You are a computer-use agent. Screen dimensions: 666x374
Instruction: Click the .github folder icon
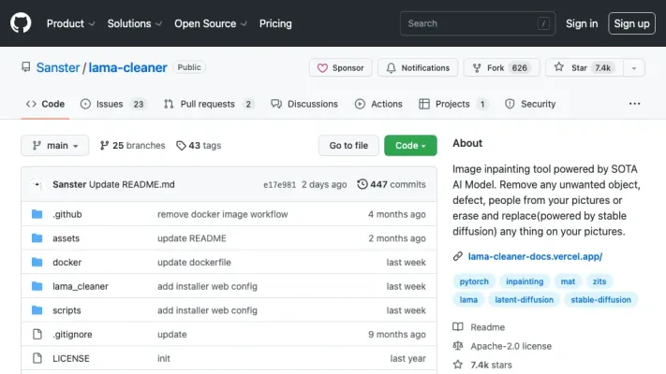(x=37, y=214)
